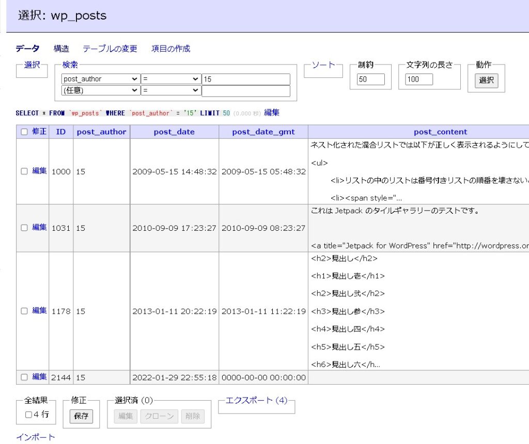
Task: Open the 構造 tab
Action: click(x=61, y=49)
